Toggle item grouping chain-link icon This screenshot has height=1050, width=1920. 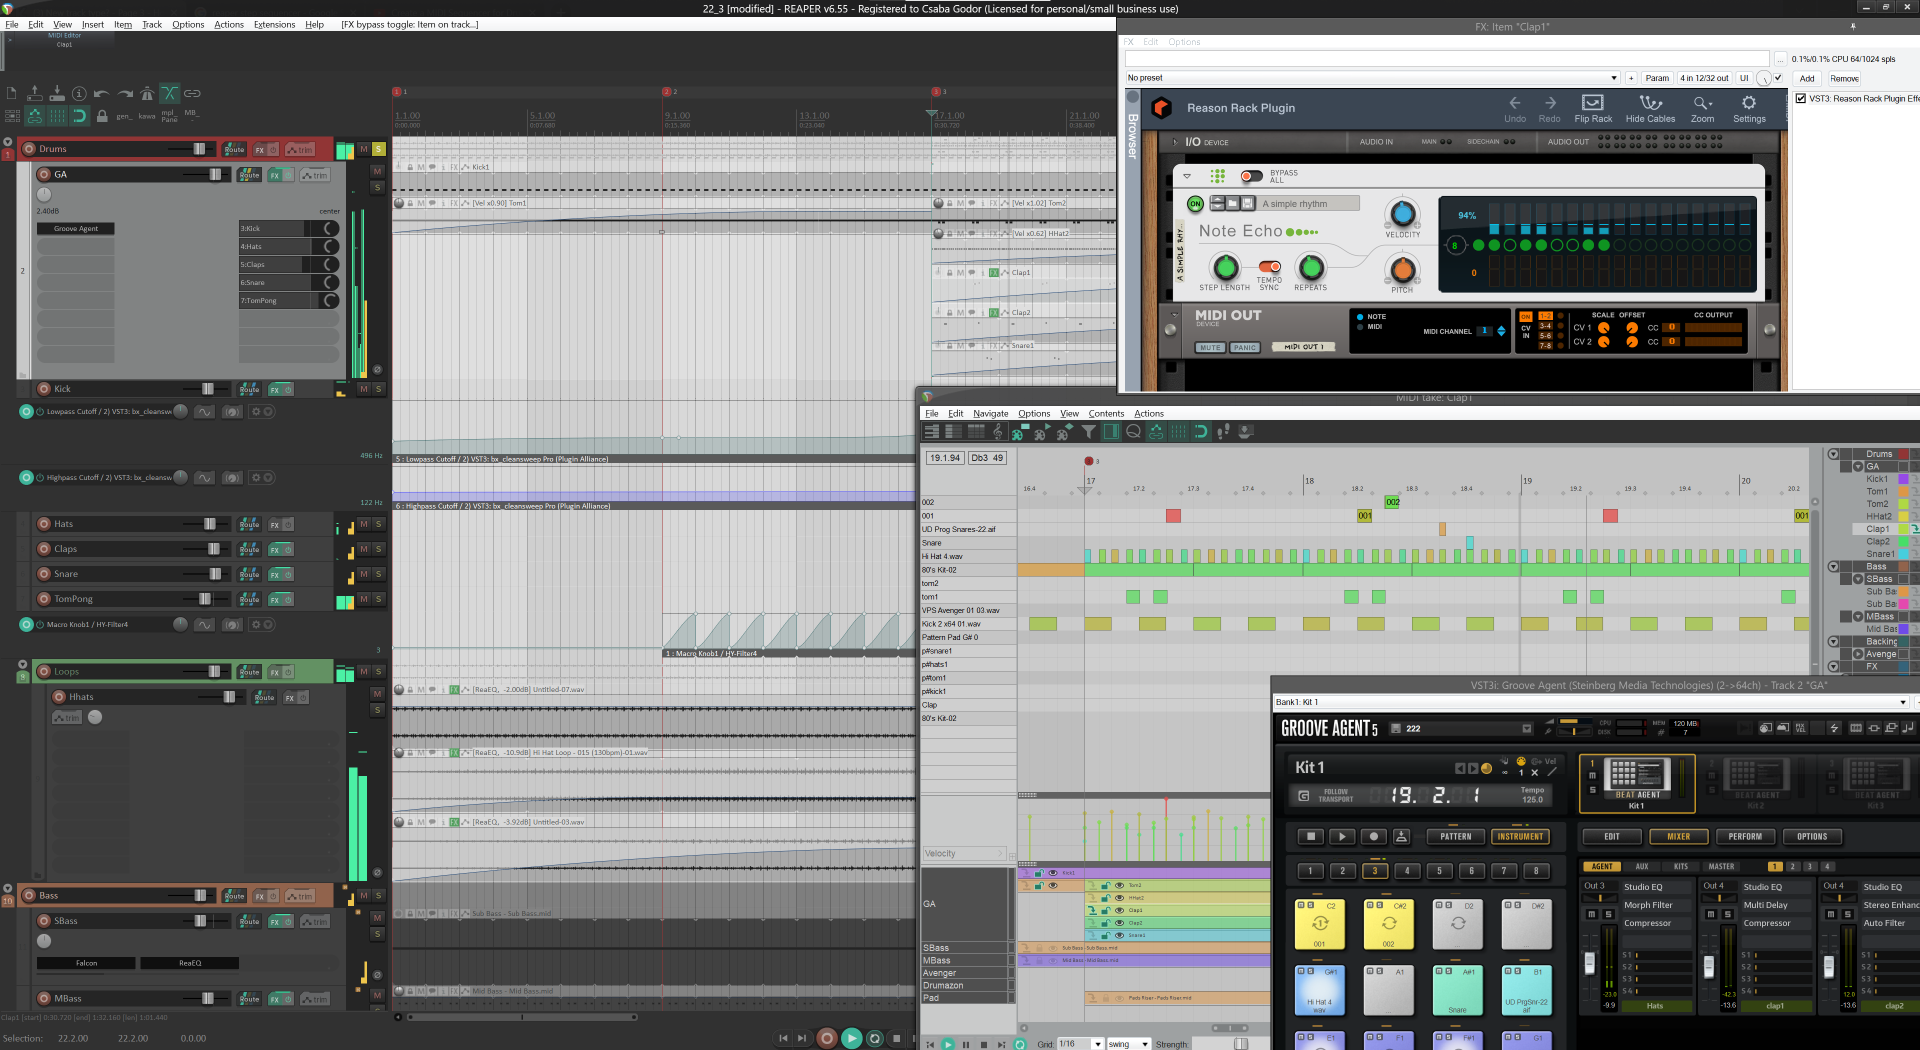point(192,93)
